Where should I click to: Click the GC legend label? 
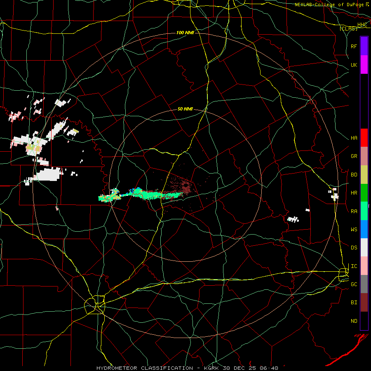[x=354, y=284]
